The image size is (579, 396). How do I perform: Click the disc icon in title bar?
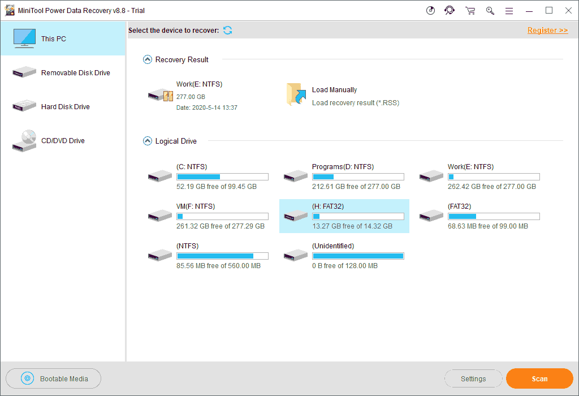(x=430, y=10)
